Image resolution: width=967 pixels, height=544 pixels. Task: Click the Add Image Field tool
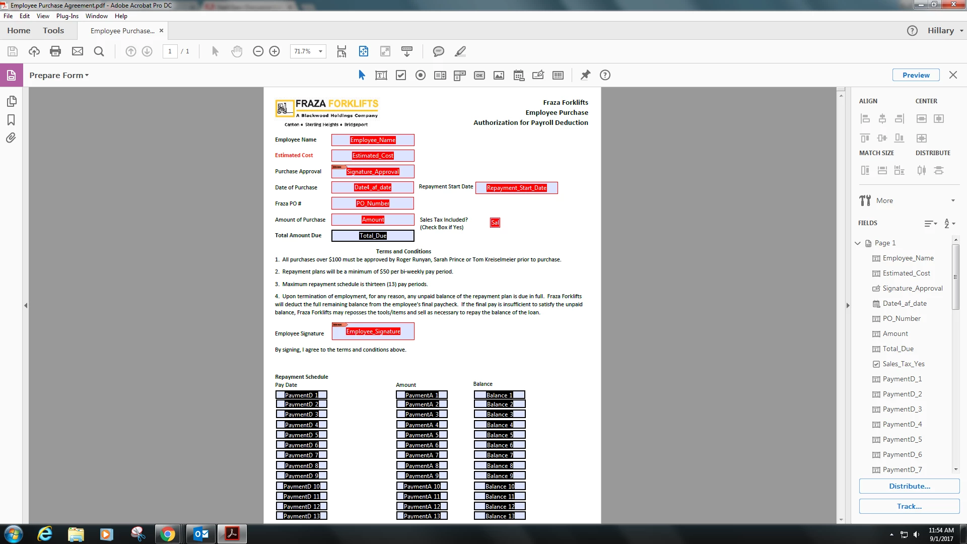tap(499, 76)
